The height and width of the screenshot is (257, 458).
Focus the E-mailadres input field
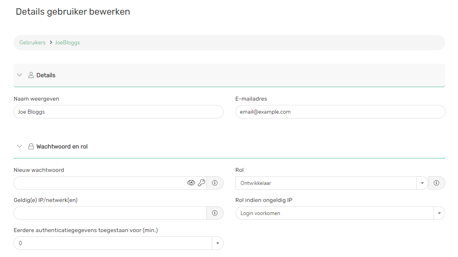tap(340, 112)
